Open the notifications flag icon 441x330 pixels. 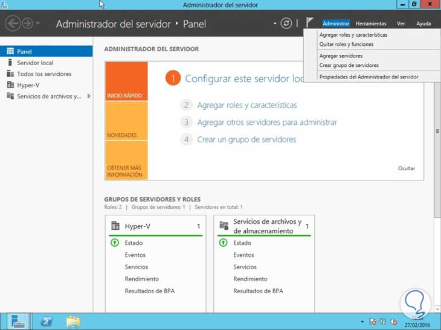point(309,22)
